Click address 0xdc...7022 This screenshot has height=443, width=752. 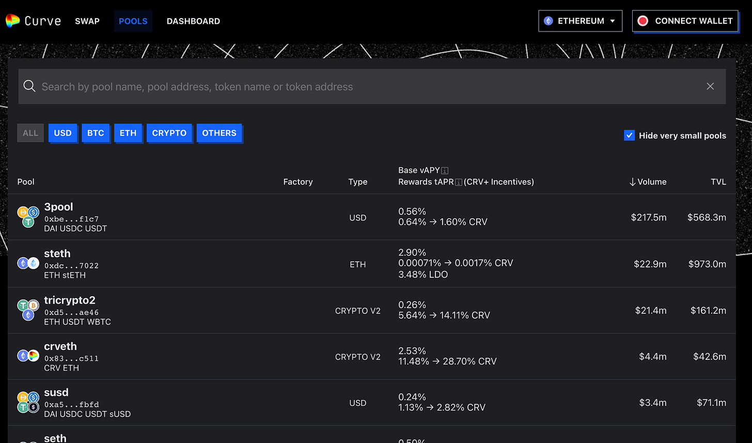pos(71,265)
